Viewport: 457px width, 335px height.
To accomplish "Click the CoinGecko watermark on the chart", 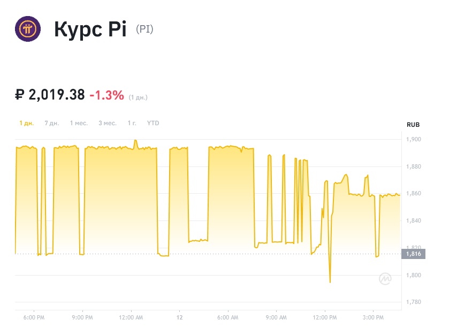I will 385,279.
